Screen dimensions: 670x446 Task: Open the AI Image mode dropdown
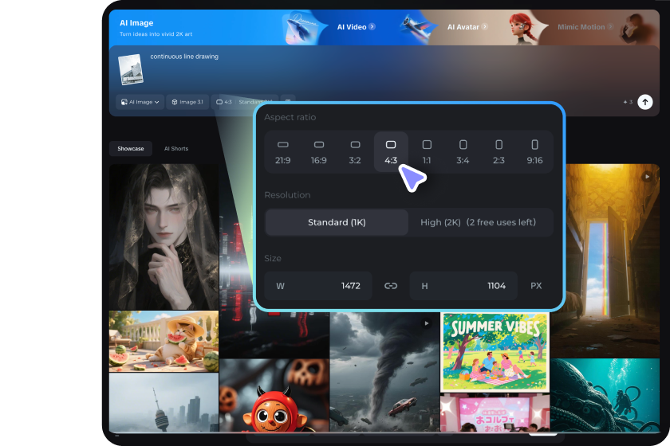click(x=140, y=102)
